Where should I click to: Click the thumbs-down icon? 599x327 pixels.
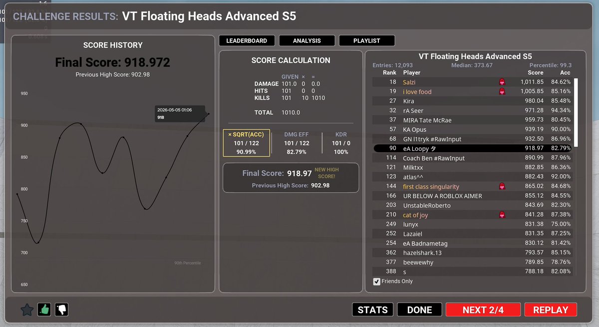[61, 310]
